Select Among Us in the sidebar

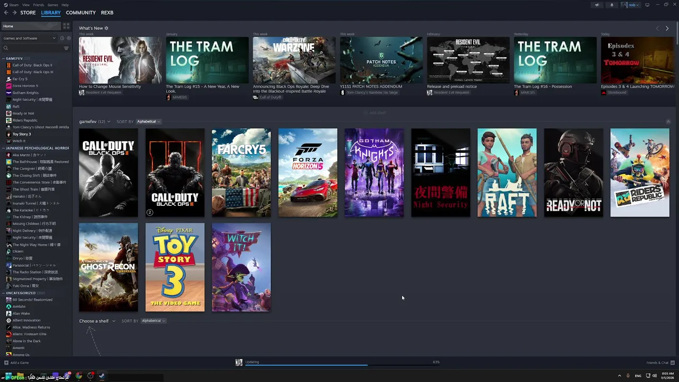[x=21, y=354]
